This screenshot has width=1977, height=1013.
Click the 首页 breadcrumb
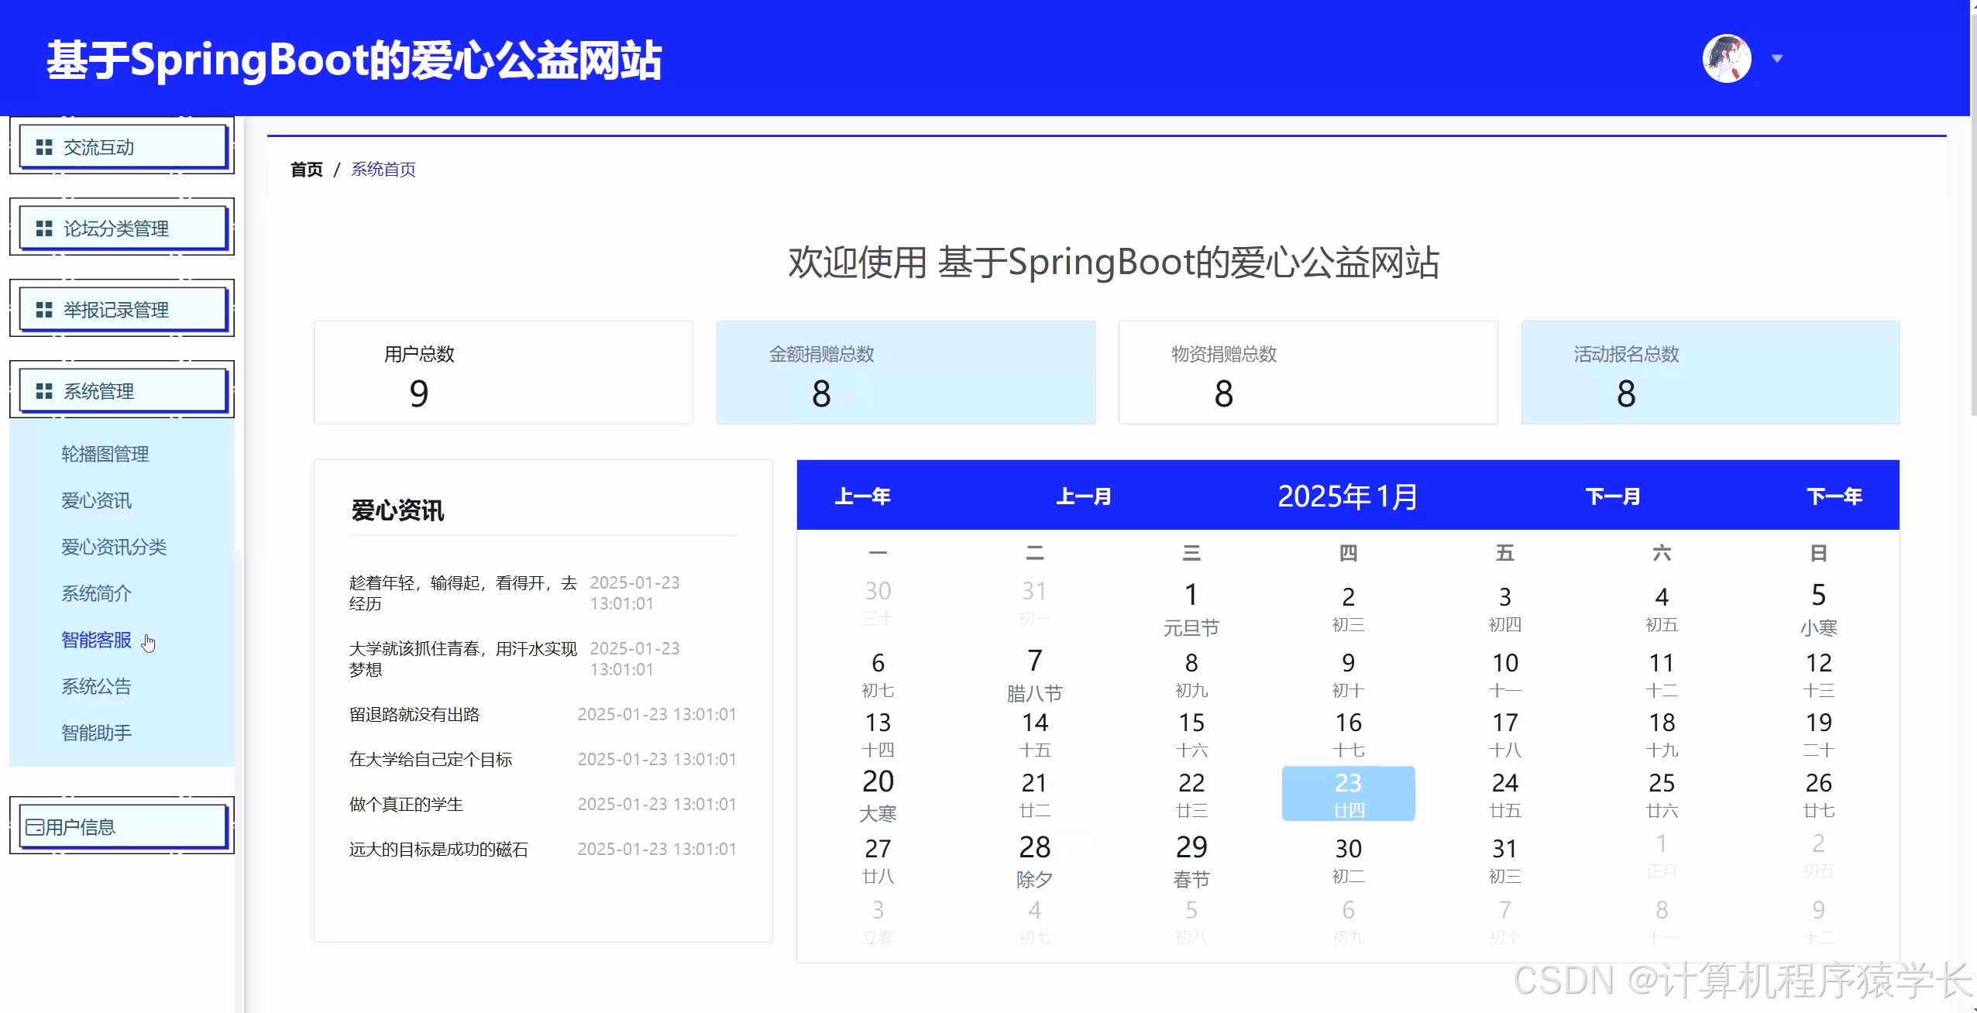(x=306, y=170)
